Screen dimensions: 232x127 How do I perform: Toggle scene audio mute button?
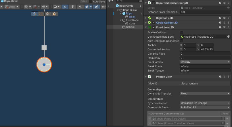[80, 7]
